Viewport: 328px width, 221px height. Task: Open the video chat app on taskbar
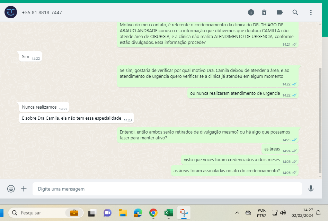pyautogui.click(x=107, y=213)
